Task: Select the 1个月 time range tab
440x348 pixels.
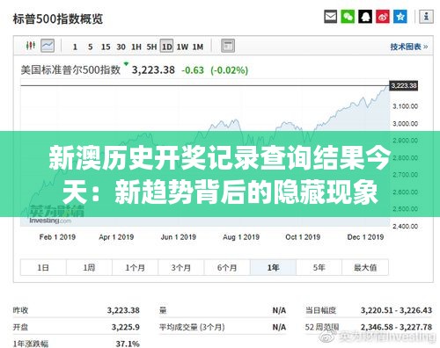Action: coord(136,267)
